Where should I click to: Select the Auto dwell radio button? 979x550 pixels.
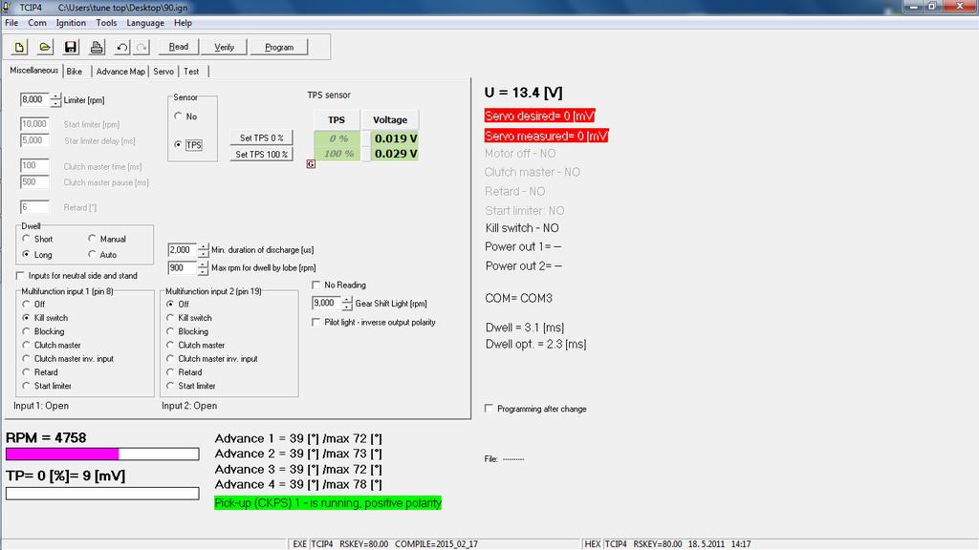click(93, 255)
